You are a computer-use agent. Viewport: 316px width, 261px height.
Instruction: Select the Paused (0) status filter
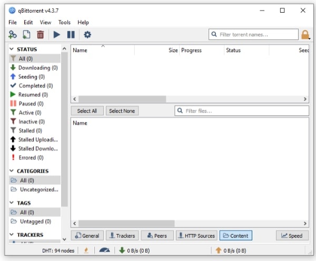(x=34, y=104)
